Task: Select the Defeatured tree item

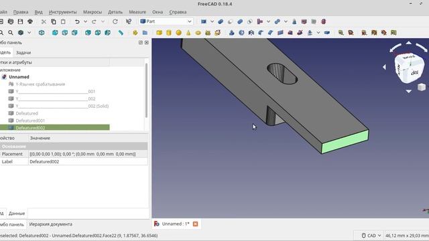Action: (27, 113)
